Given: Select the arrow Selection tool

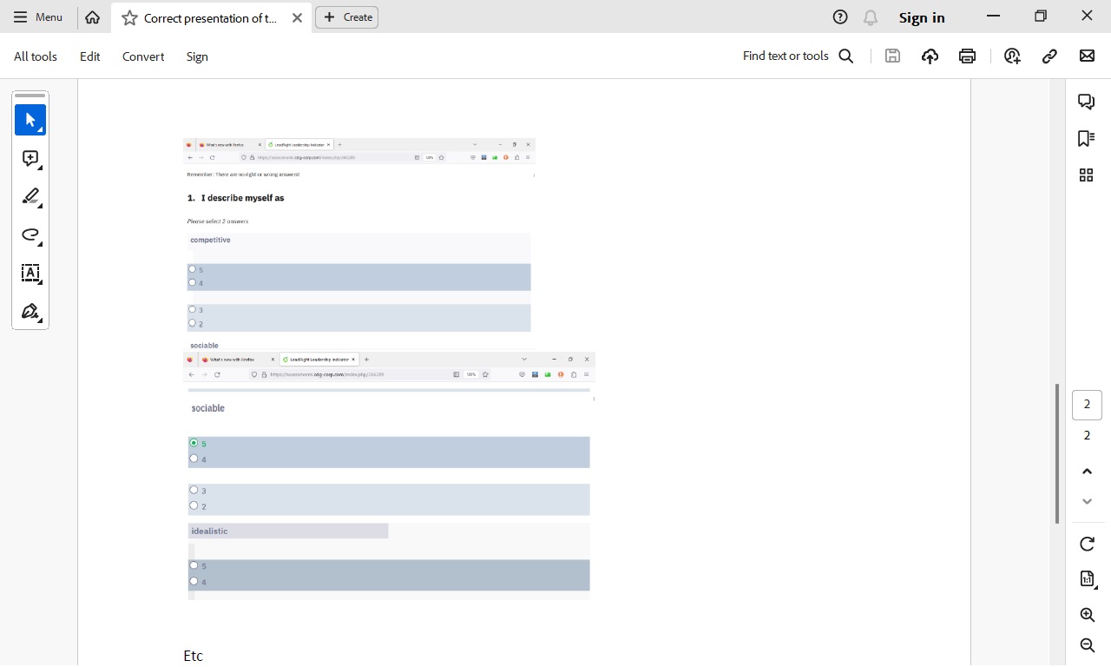Looking at the screenshot, I should pos(30,120).
